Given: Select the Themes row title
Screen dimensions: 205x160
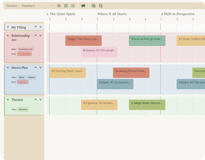Looking at the screenshot, I should (x=17, y=100).
